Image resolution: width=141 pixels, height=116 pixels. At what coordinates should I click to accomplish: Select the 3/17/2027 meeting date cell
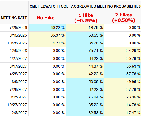pos(14,66)
